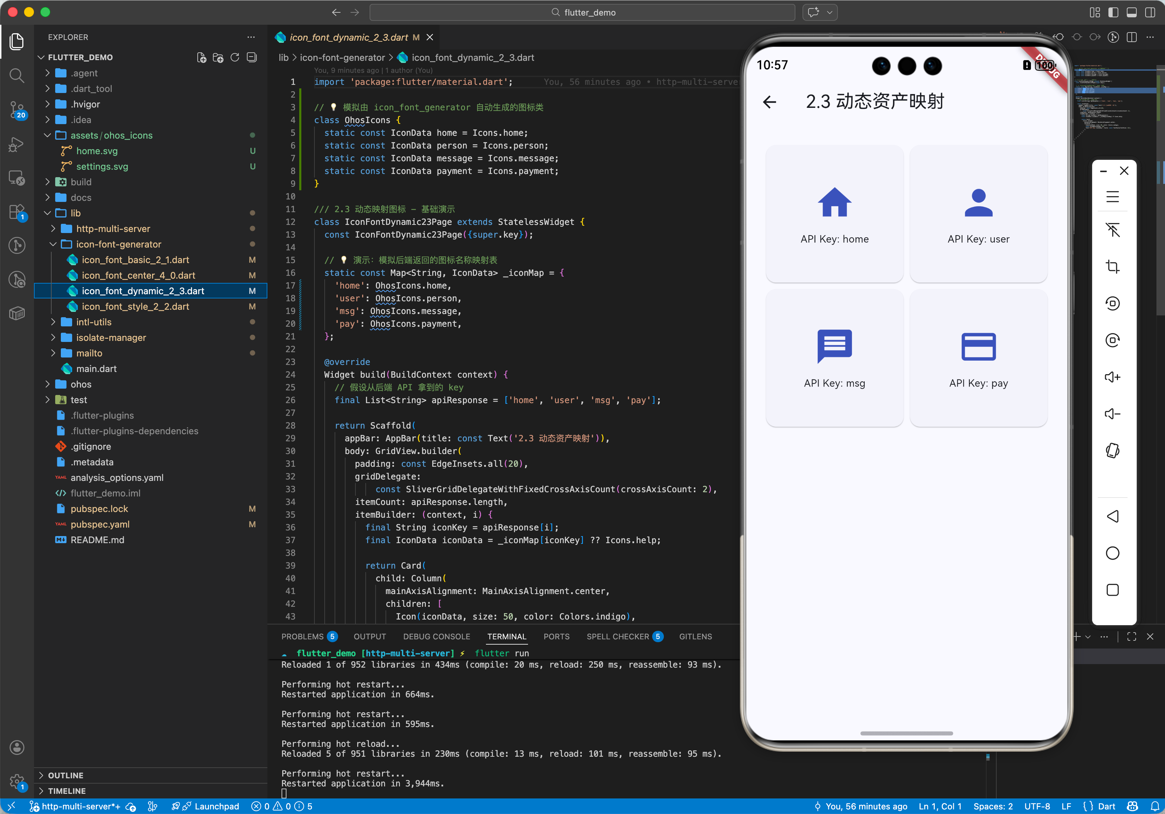The width and height of the screenshot is (1165, 814).
Task: Expand the OUTLINE section
Action: click(65, 775)
